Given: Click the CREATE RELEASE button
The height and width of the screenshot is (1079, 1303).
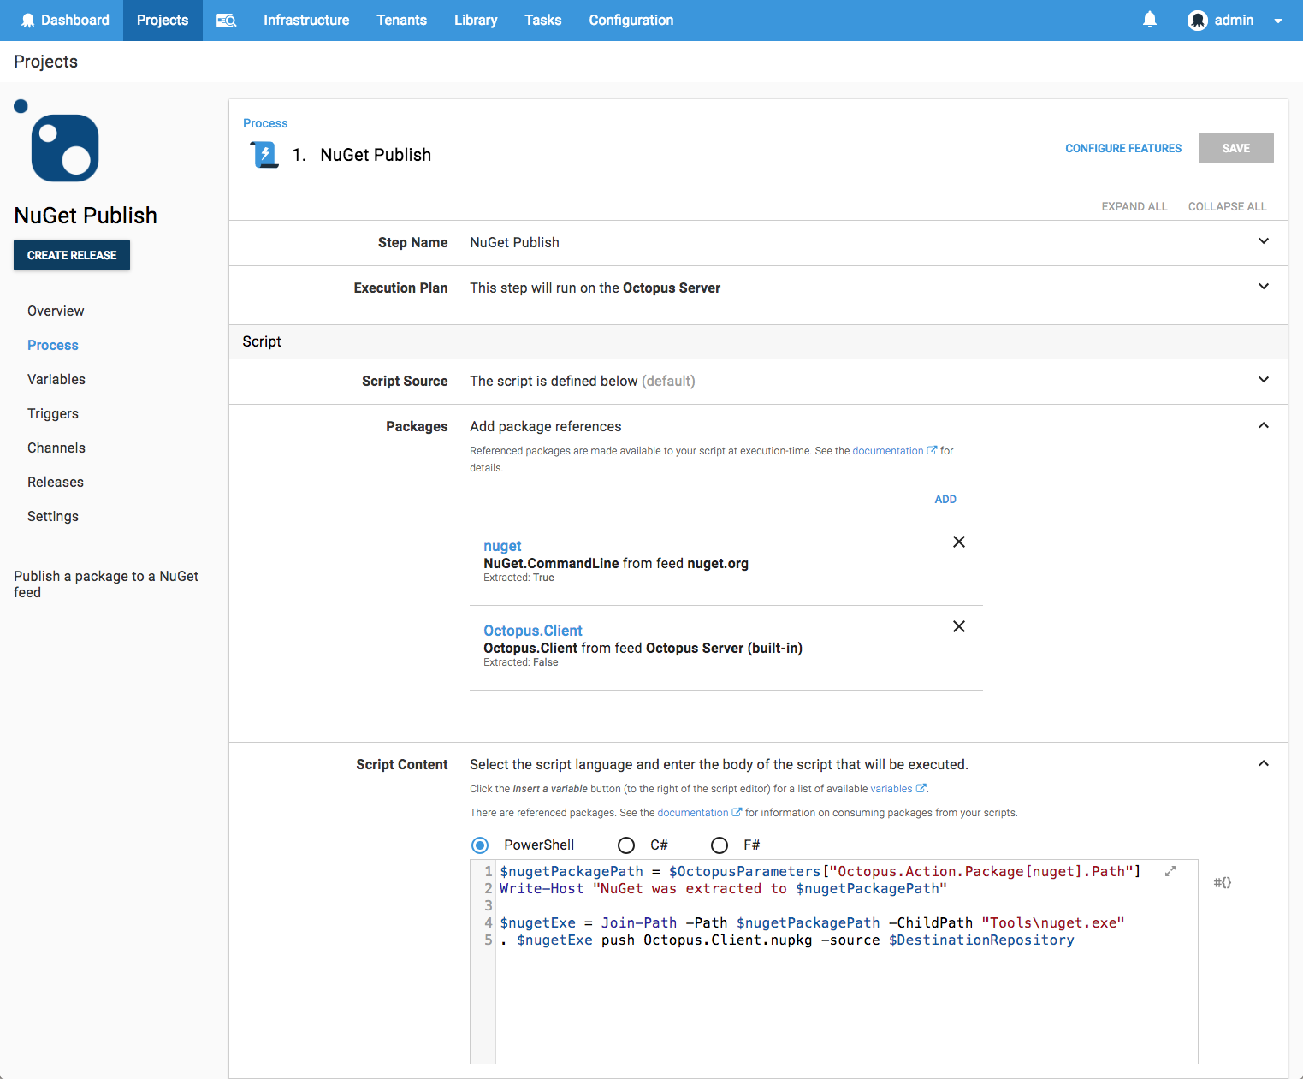Looking at the screenshot, I should [x=71, y=254].
